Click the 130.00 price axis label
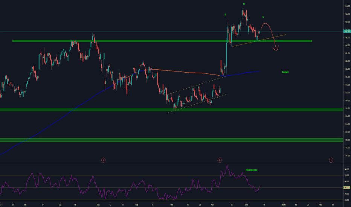The height and width of the screenshot is (207, 351). point(347,101)
